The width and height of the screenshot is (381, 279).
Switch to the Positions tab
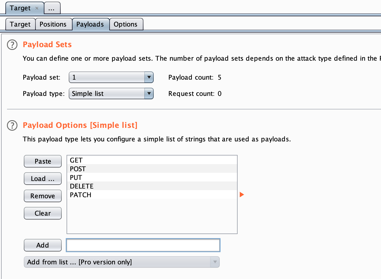(x=54, y=24)
